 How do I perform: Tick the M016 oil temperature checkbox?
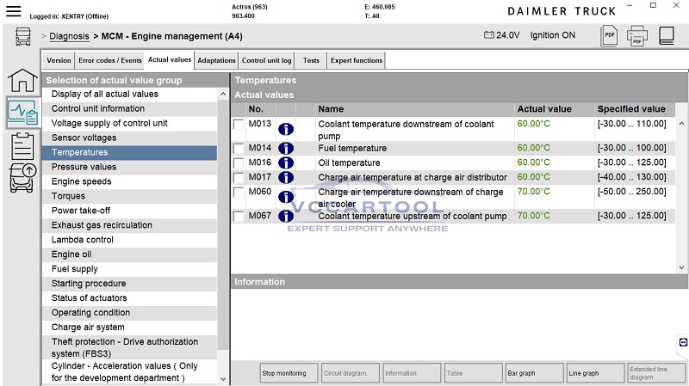point(239,163)
